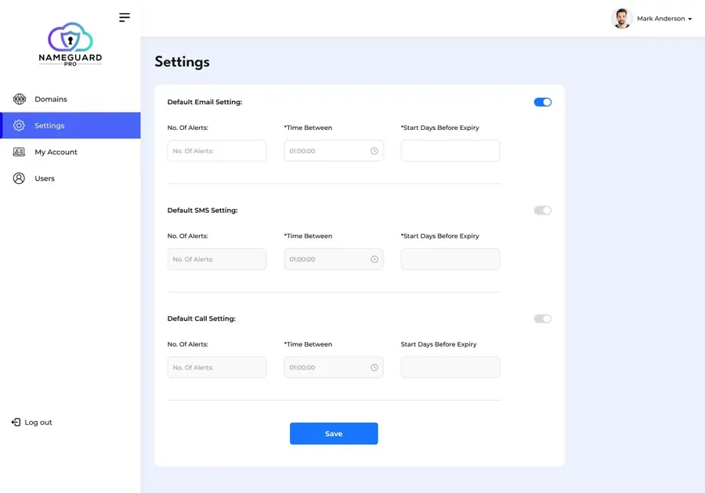Click the Users person icon
Image resolution: width=705 pixels, height=493 pixels.
pos(19,178)
